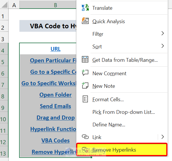Screen dimensions: 172x161
Task: Follow the Open Folder hyperlink
Action: click(55, 95)
